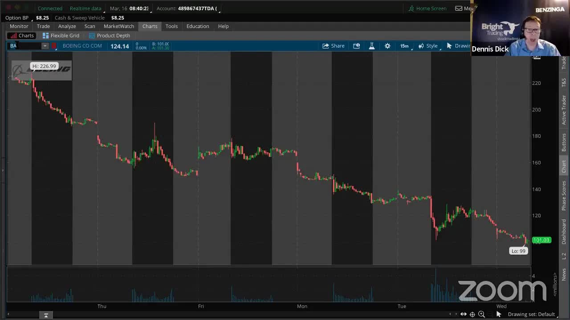
Task: Click the 124.14 last price value
Action: [x=119, y=46]
